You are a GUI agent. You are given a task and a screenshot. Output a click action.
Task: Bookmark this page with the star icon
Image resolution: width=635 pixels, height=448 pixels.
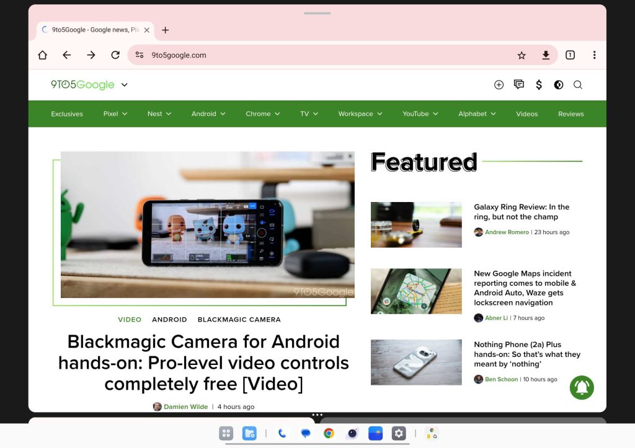[x=522, y=55]
